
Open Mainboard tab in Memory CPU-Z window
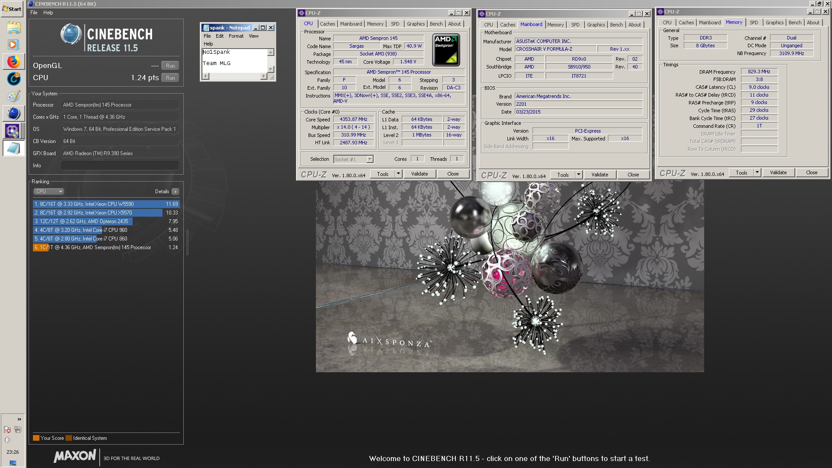pyautogui.click(x=709, y=23)
